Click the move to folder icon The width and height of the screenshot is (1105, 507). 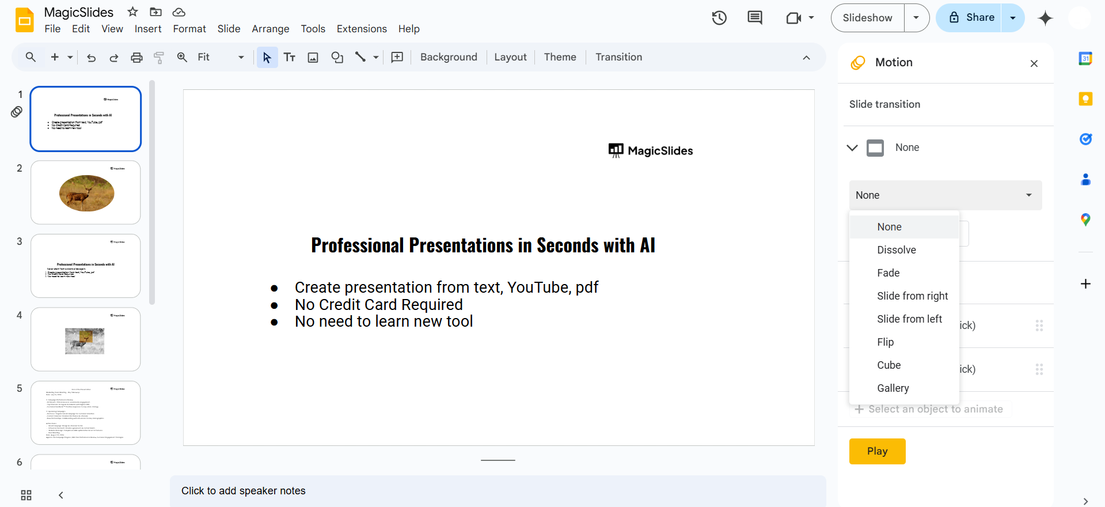click(x=155, y=12)
